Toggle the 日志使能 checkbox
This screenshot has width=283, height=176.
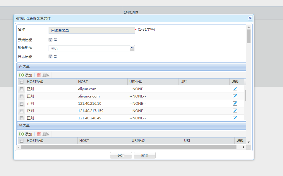point(51,57)
